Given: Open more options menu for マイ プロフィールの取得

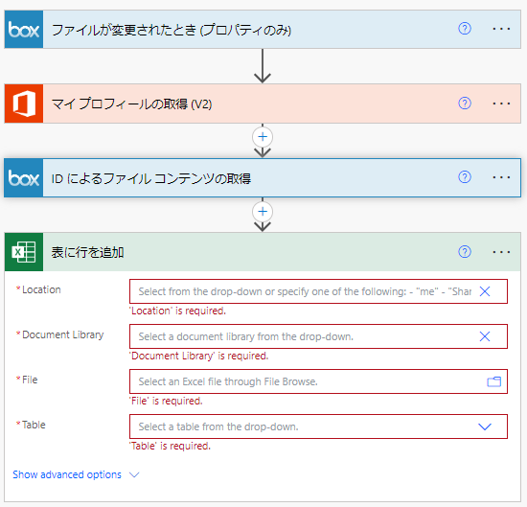Looking at the screenshot, I should click(x=501, y=104).
